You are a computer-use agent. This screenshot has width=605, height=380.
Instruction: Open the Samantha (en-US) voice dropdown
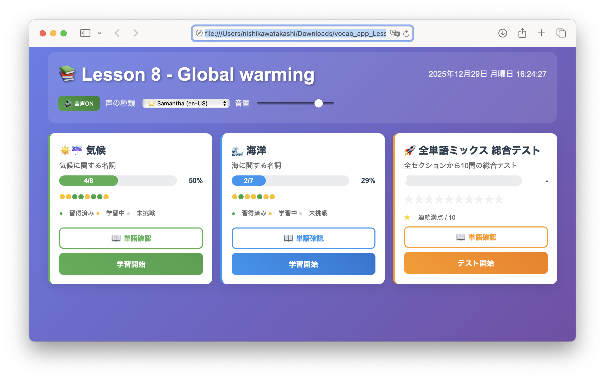coord(186,103)
